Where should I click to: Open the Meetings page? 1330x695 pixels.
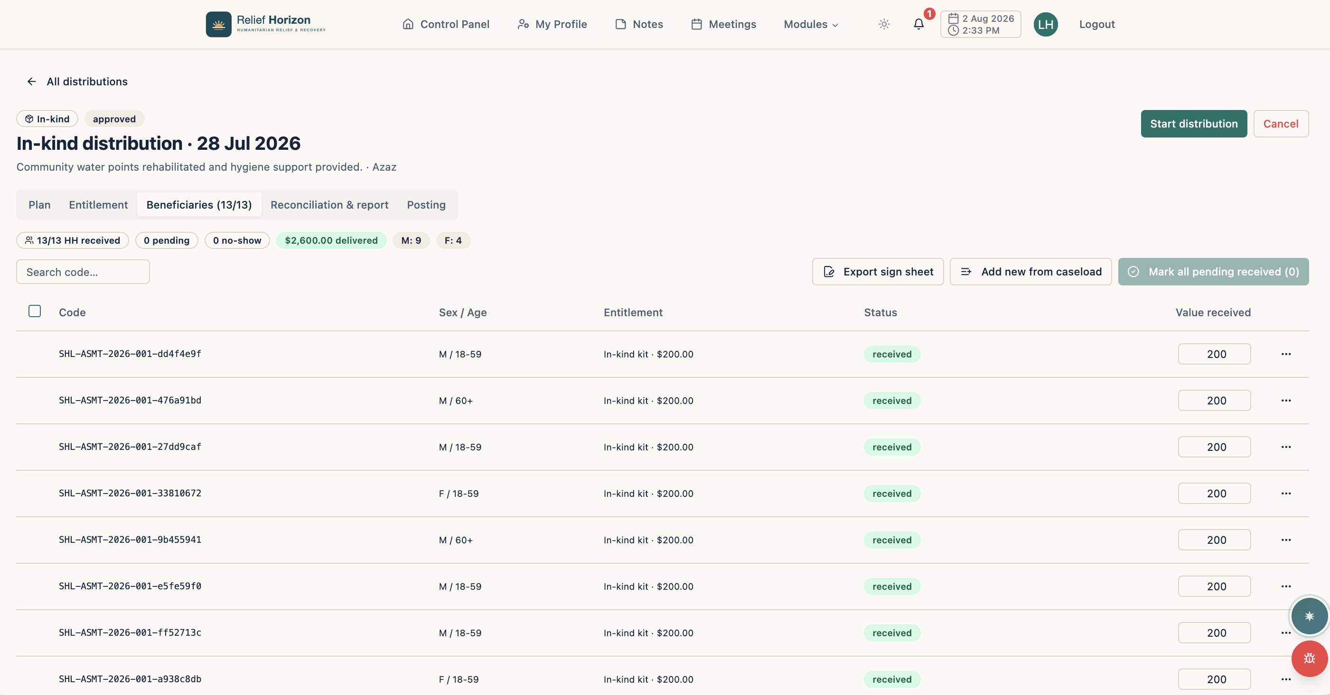723,24
